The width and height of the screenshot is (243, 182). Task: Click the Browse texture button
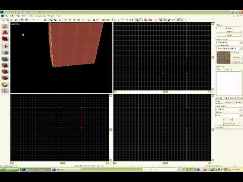pyautogui.click(x=236, y=58)
